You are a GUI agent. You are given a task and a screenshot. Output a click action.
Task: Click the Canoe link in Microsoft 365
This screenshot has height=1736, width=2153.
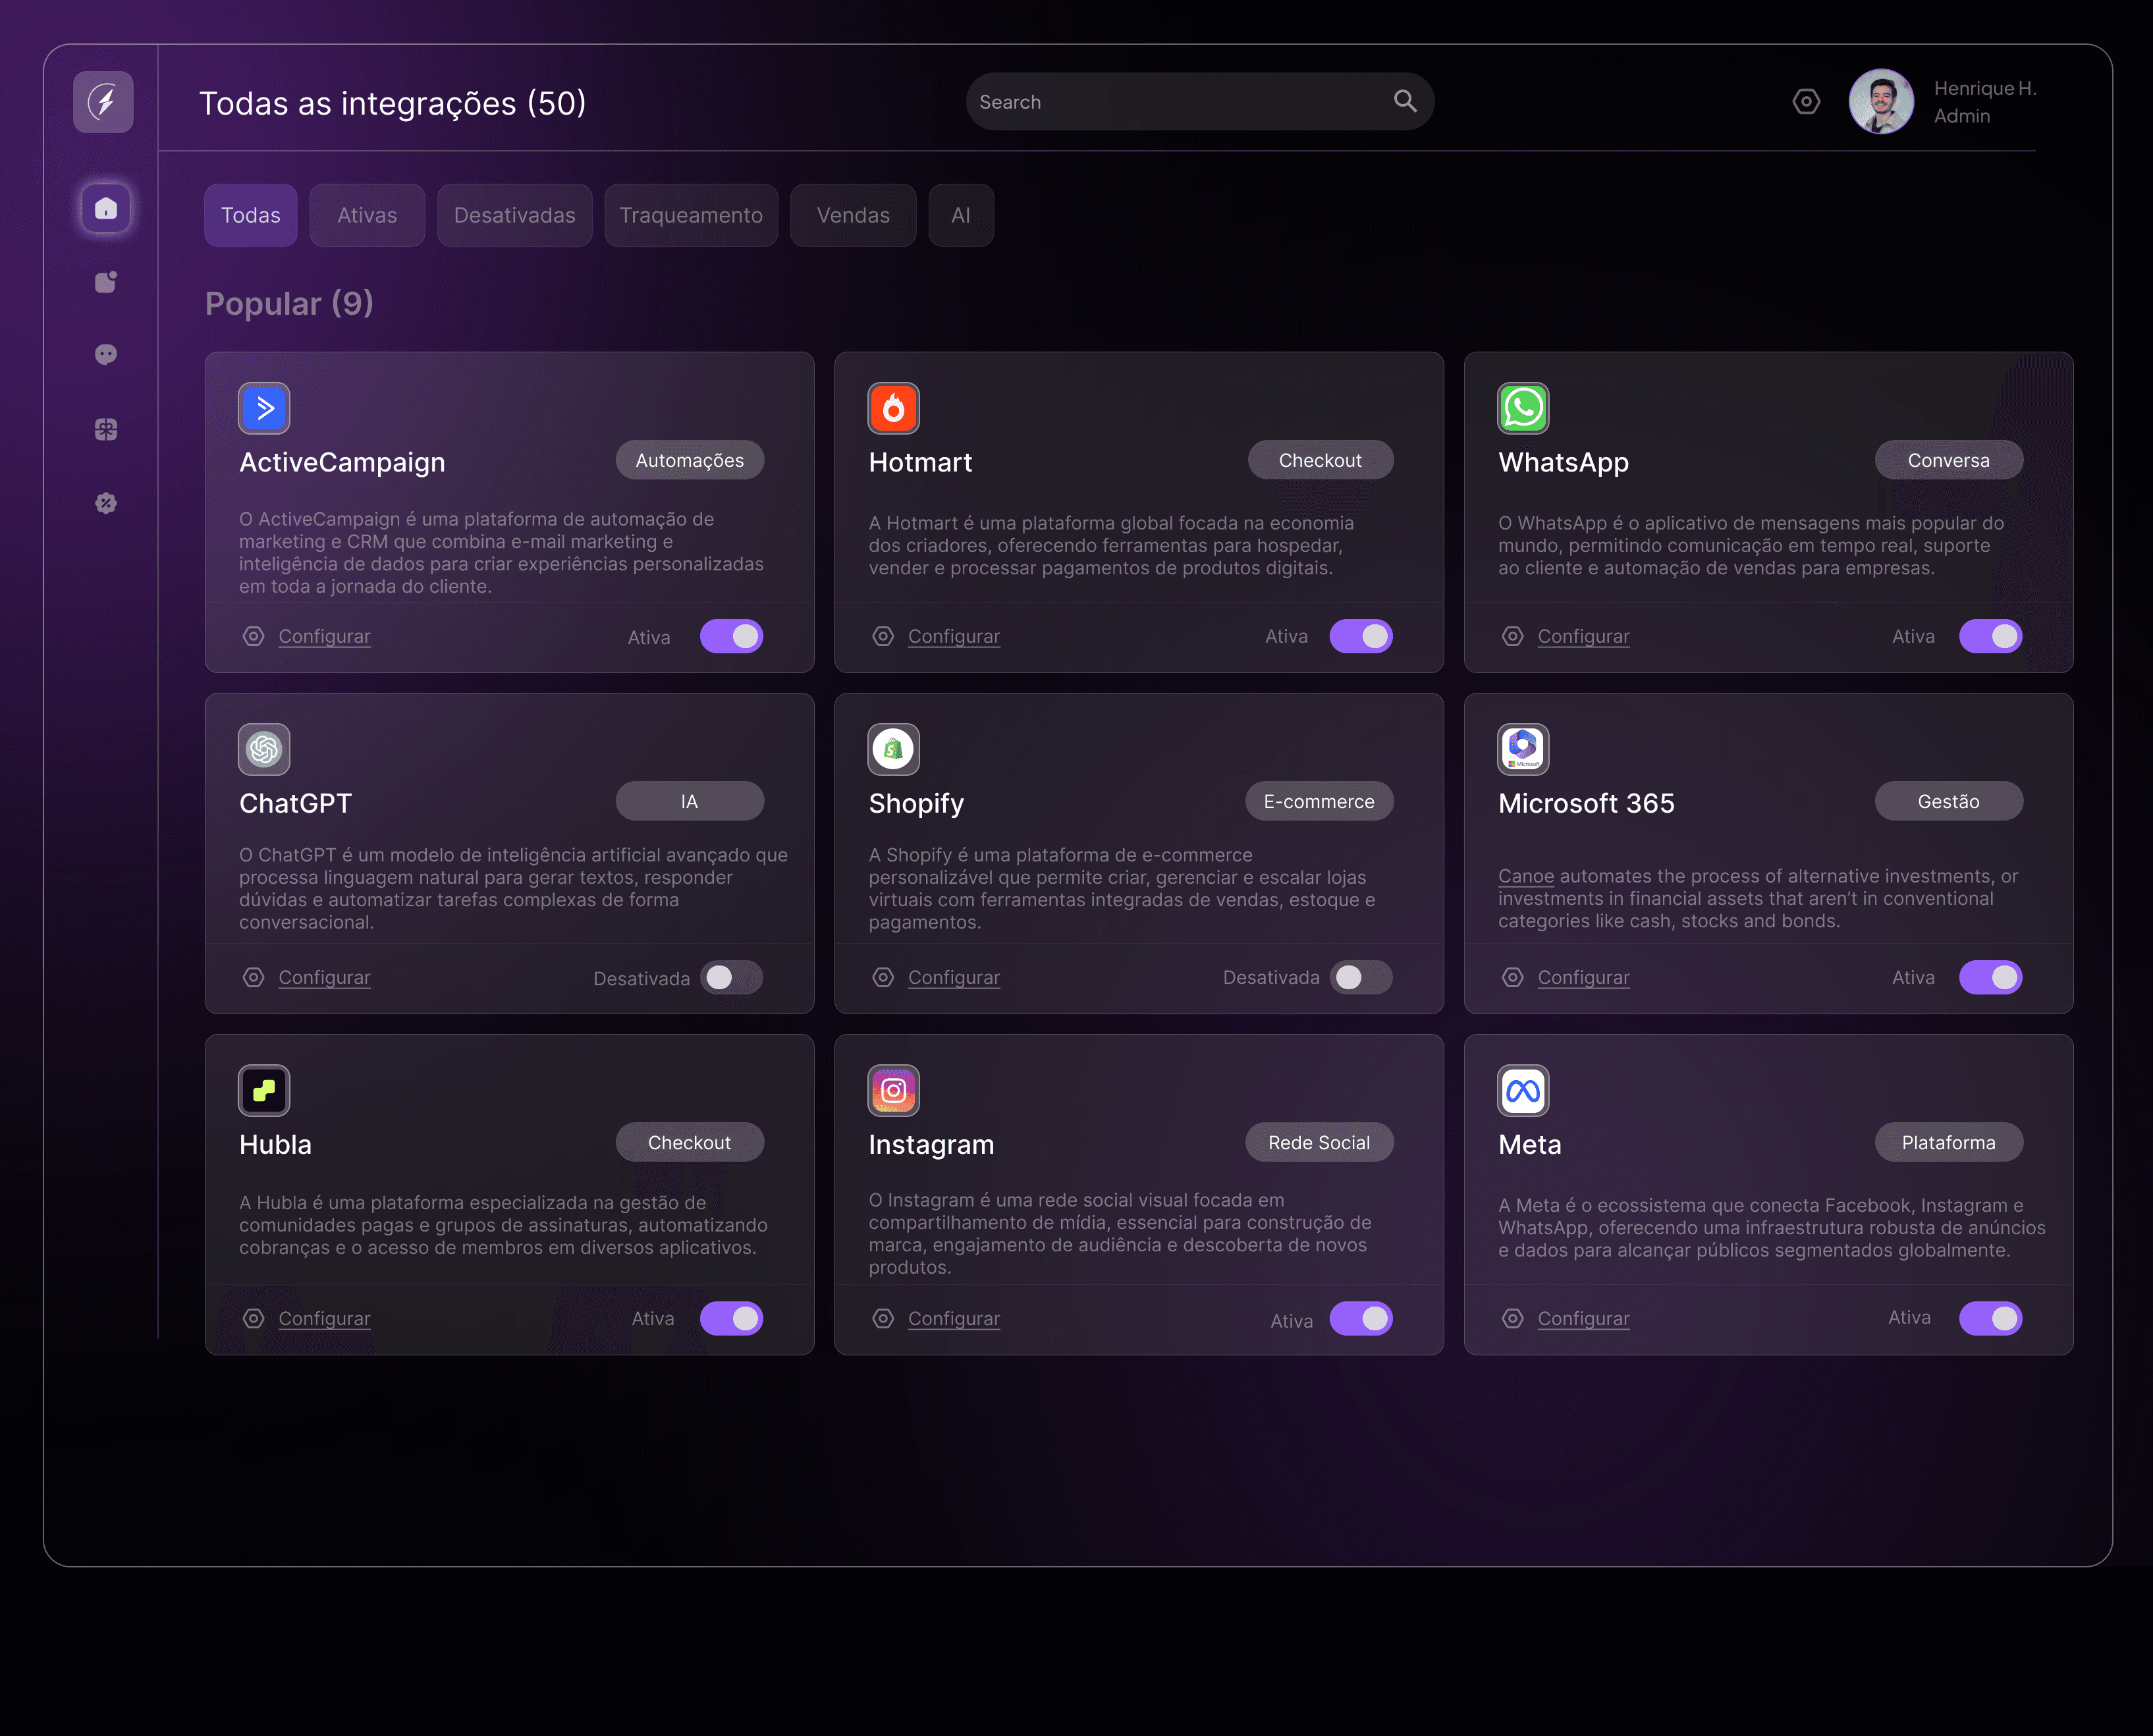[1525, 876]
